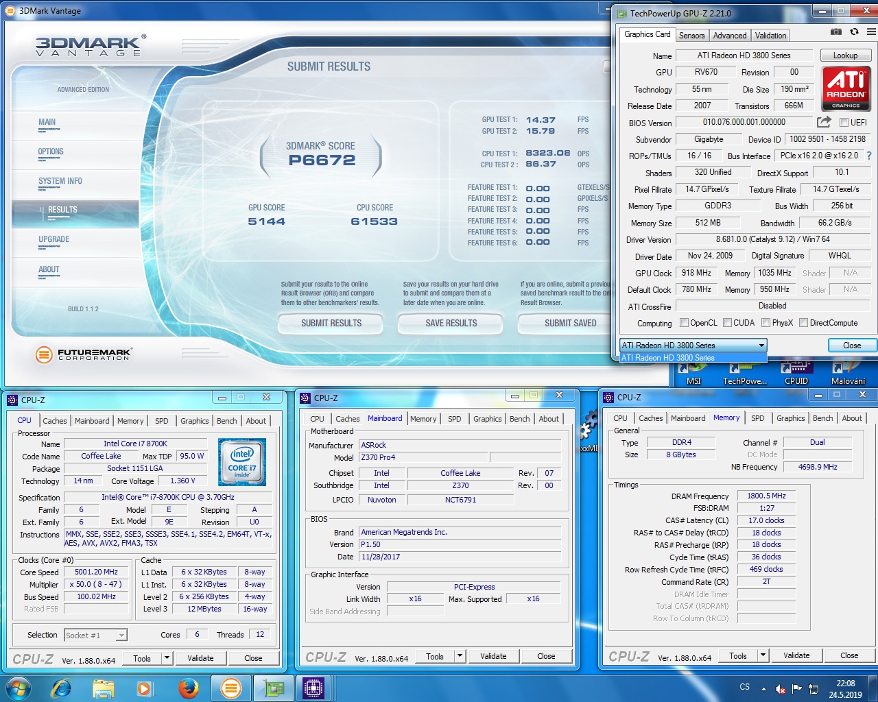
Task: Click the Futuremark Corporation logo
Action: click(x=84, y=354)
